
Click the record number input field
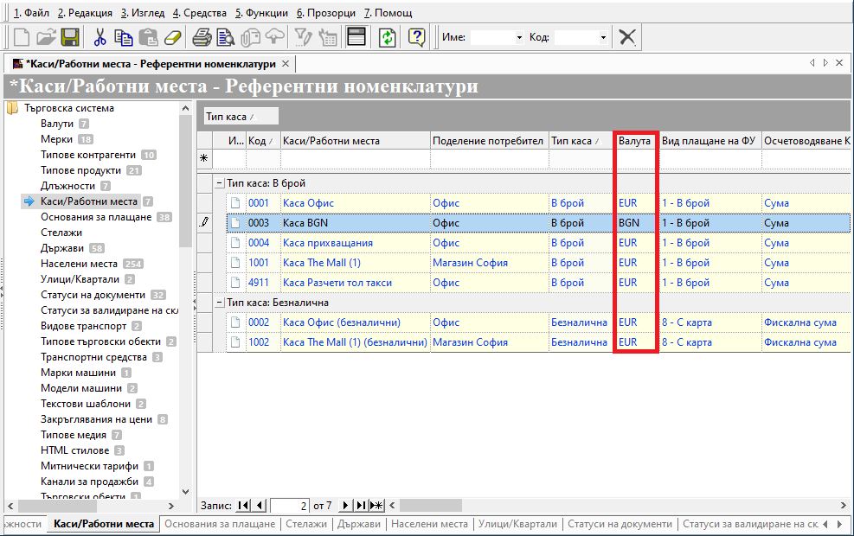coord(290,505)
